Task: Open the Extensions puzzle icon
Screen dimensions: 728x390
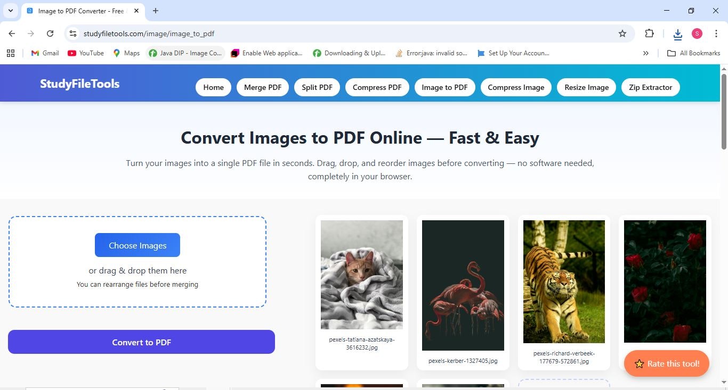Action: pyautogui.click(x=649, y=34)
